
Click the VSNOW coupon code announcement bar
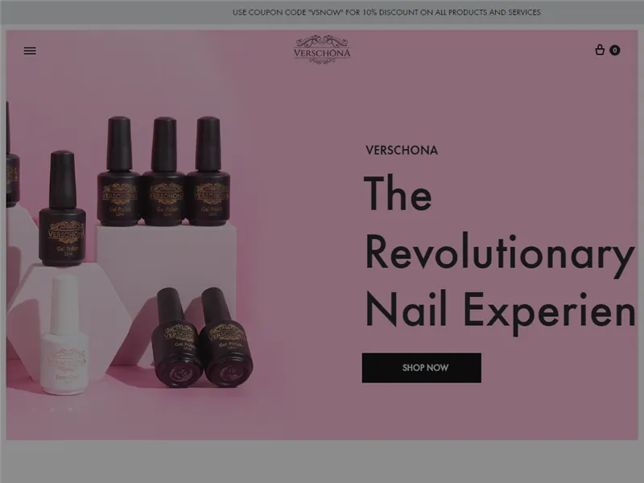coord(322,12)
